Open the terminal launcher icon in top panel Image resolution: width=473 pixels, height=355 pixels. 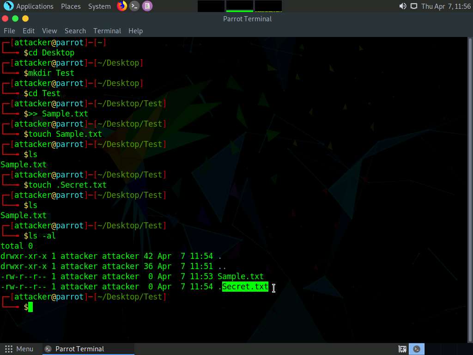134,6
